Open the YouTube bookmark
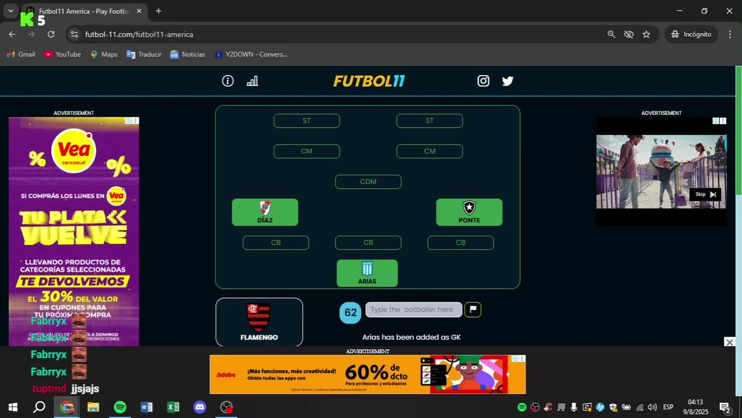The image size is (742, 418). pyautogui.click(x=63, y=54)
